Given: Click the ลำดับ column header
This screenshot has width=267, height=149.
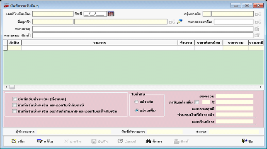Looking at the screenshot, I should point(14,43).
